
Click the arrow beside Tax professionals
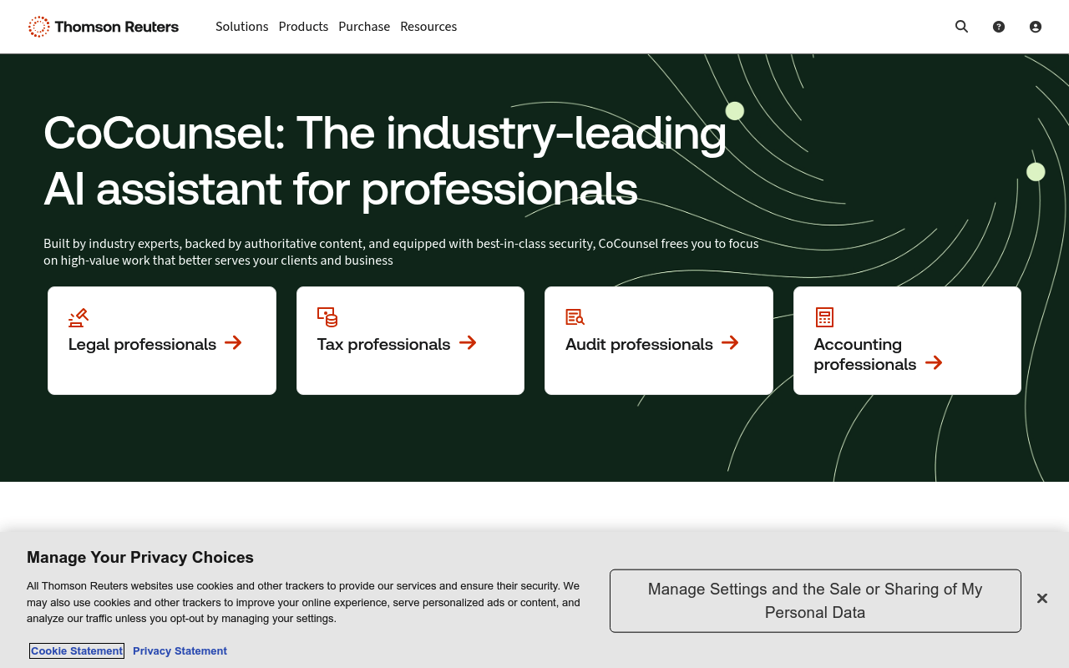pos(468,342)
